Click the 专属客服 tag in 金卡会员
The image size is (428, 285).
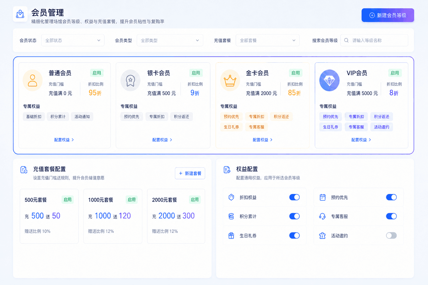(x=257, y=127)
